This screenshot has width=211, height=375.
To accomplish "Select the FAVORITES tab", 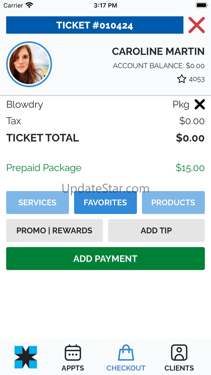I will coord(105,203).
